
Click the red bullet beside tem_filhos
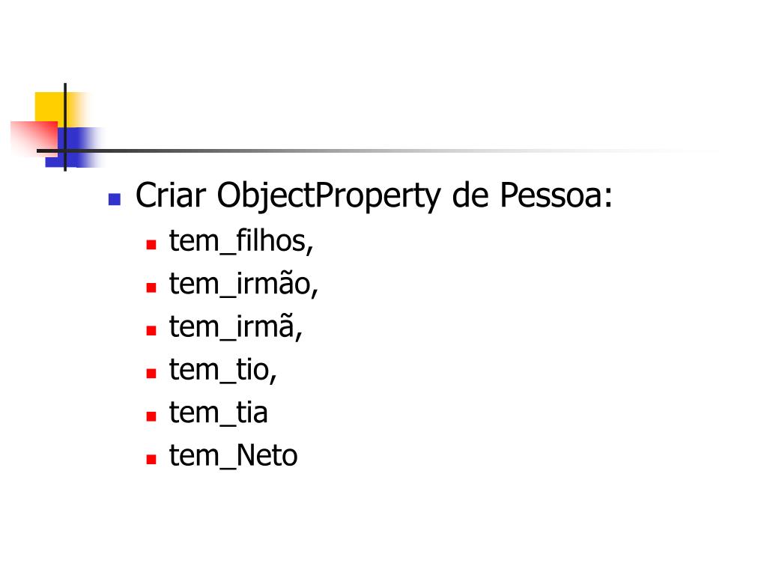coord(151,244)
